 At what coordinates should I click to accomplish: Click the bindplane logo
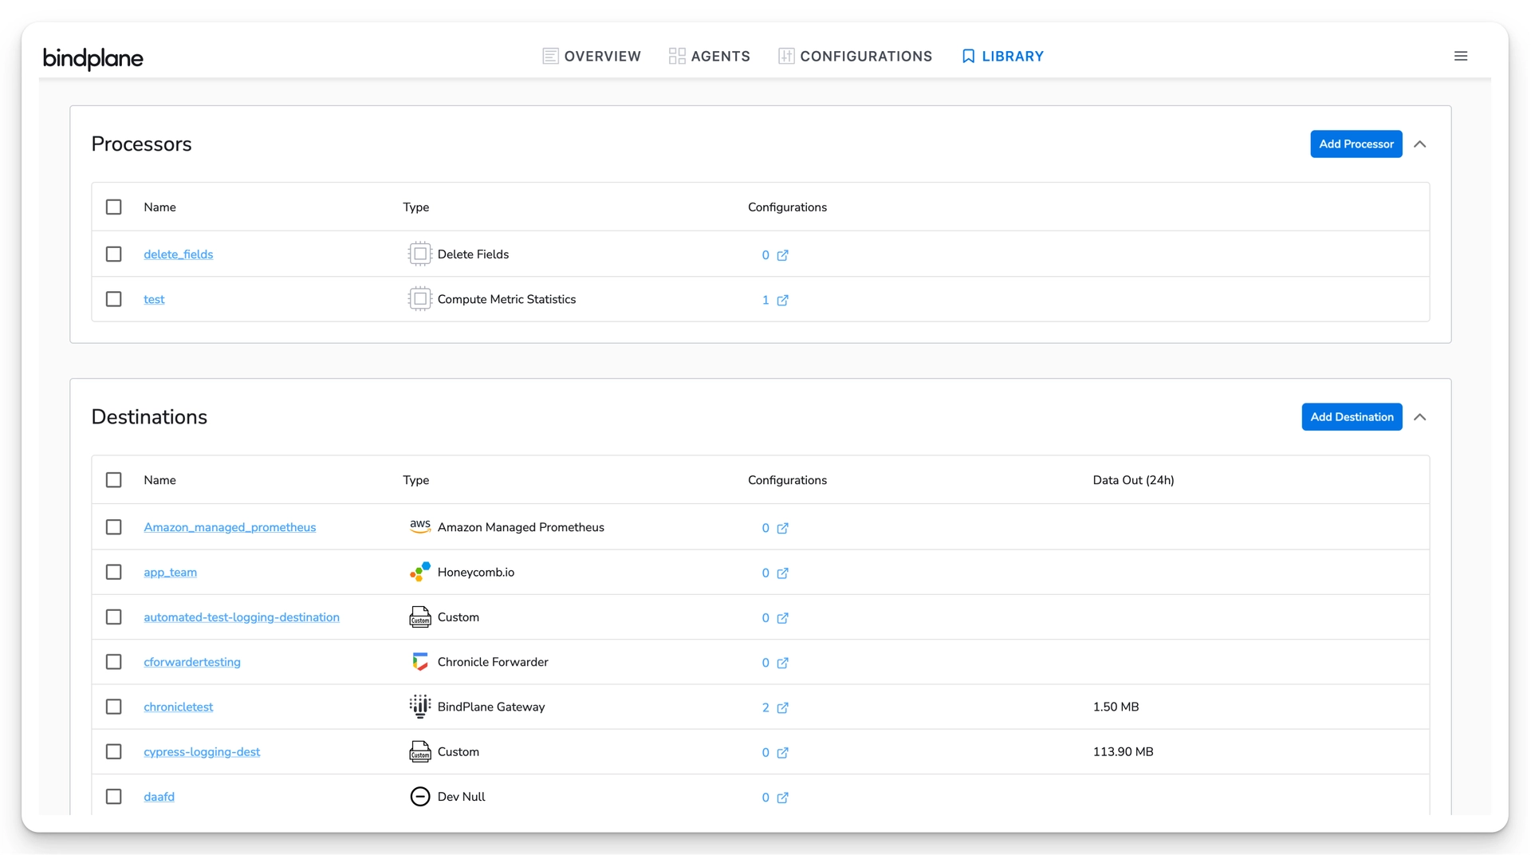93,58
